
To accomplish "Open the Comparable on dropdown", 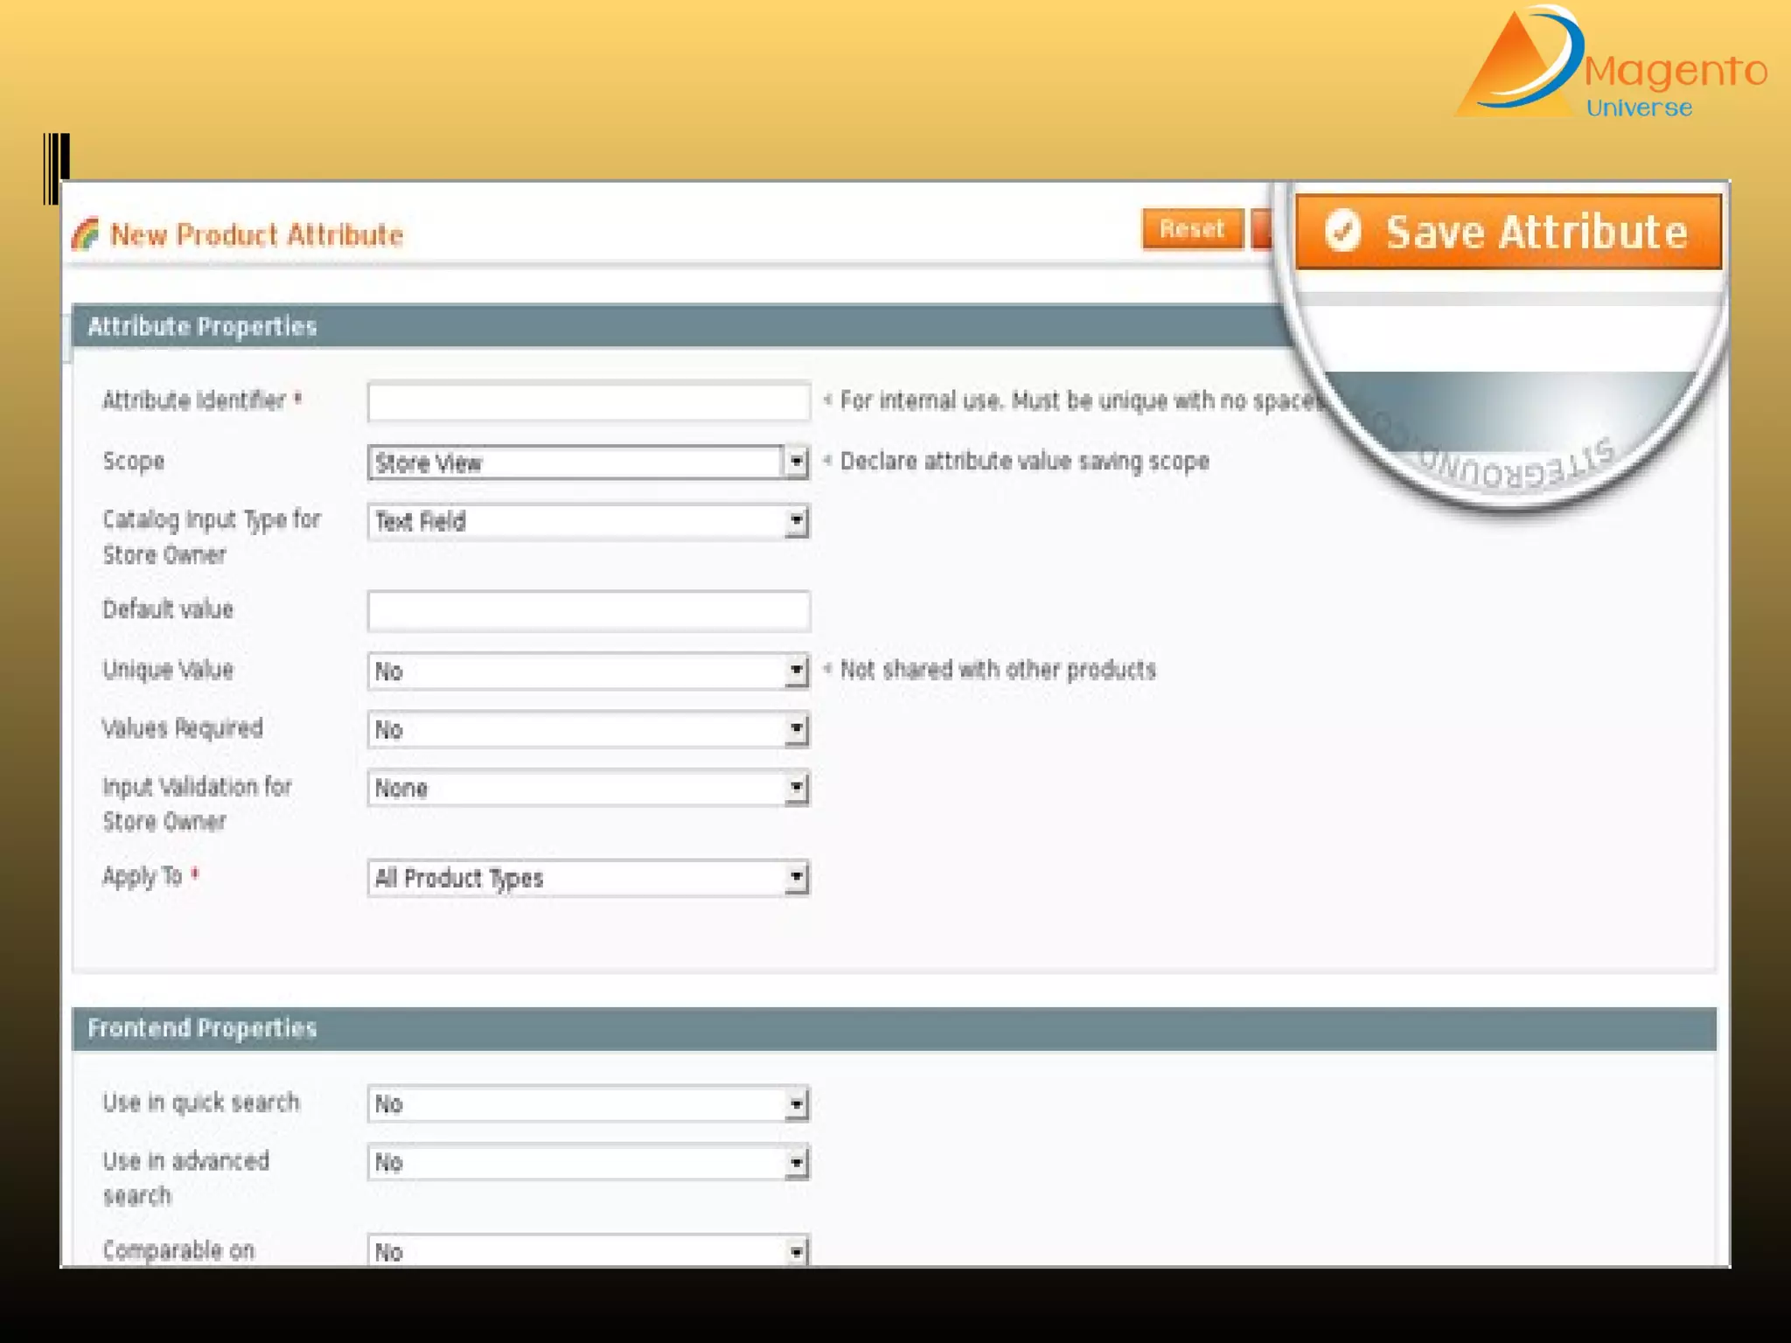I will pyautogui.click(x=588, y=1250).
